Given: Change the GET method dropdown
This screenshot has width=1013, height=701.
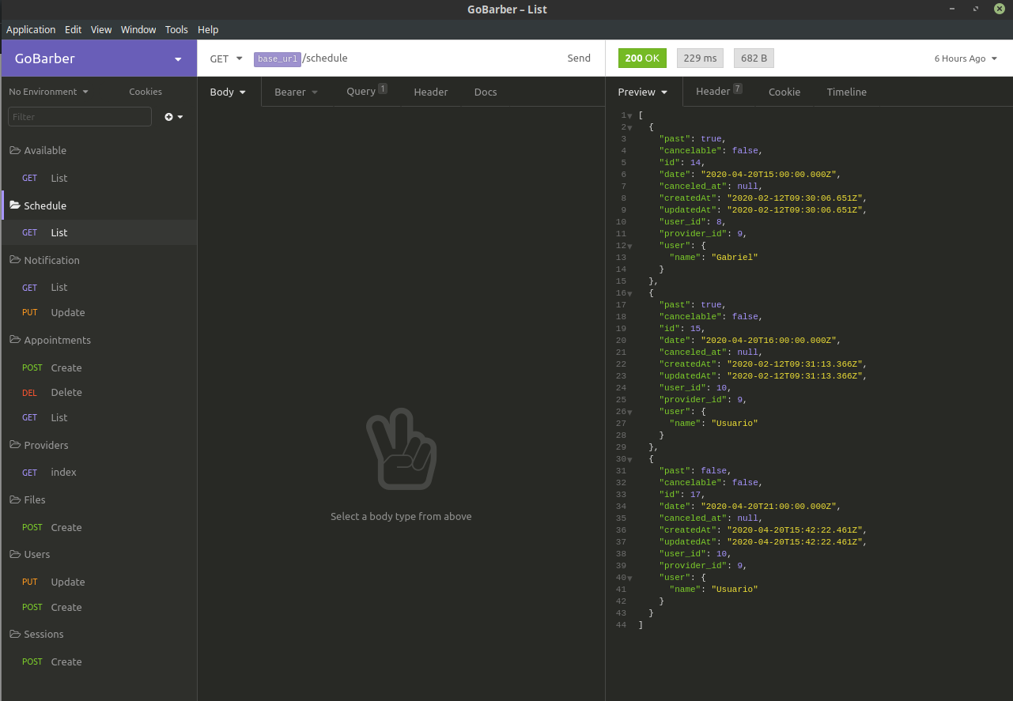Looking at the screenshot, I should coord(225,58).
